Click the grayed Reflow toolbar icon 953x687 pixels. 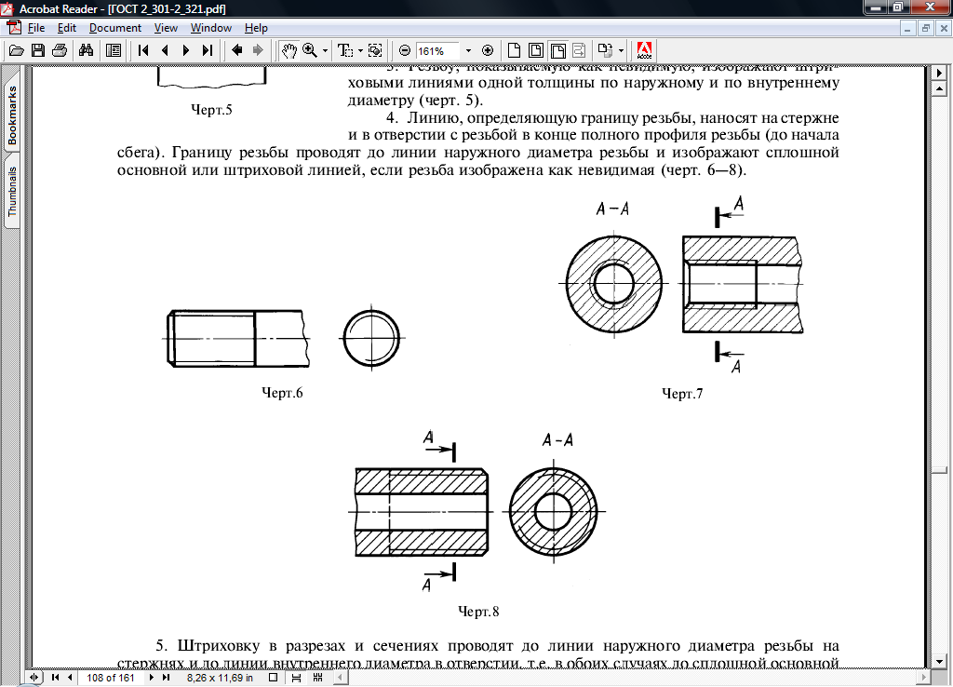pos(579,50)
